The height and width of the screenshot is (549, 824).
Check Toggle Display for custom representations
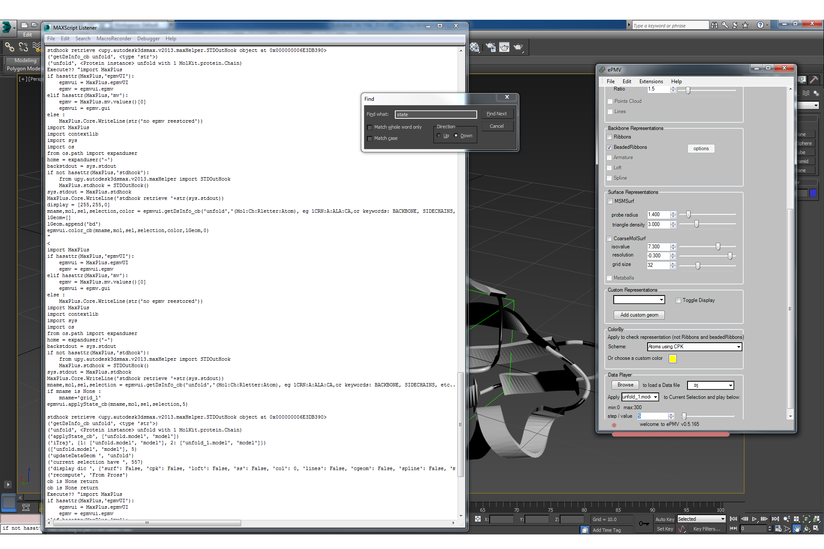click(678, 300)
